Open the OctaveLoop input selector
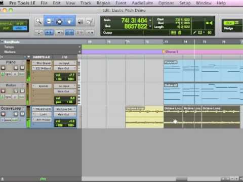 [65, 109]
